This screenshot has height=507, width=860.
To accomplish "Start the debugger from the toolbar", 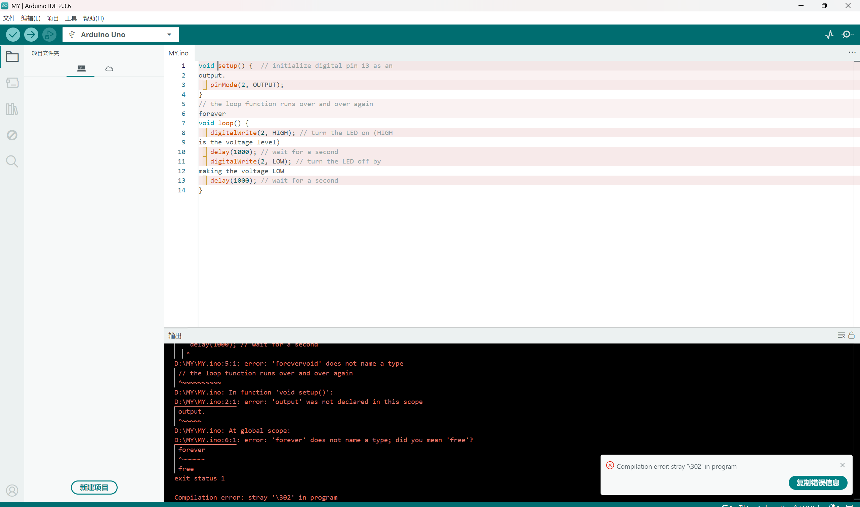I will (x=49, y=35).
